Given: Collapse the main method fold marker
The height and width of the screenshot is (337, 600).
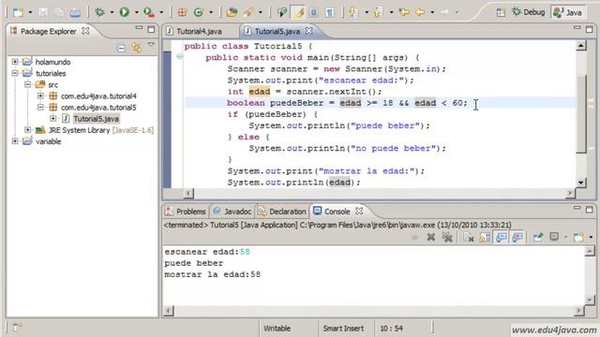Looking at the screenshot, I should [179, 57].
